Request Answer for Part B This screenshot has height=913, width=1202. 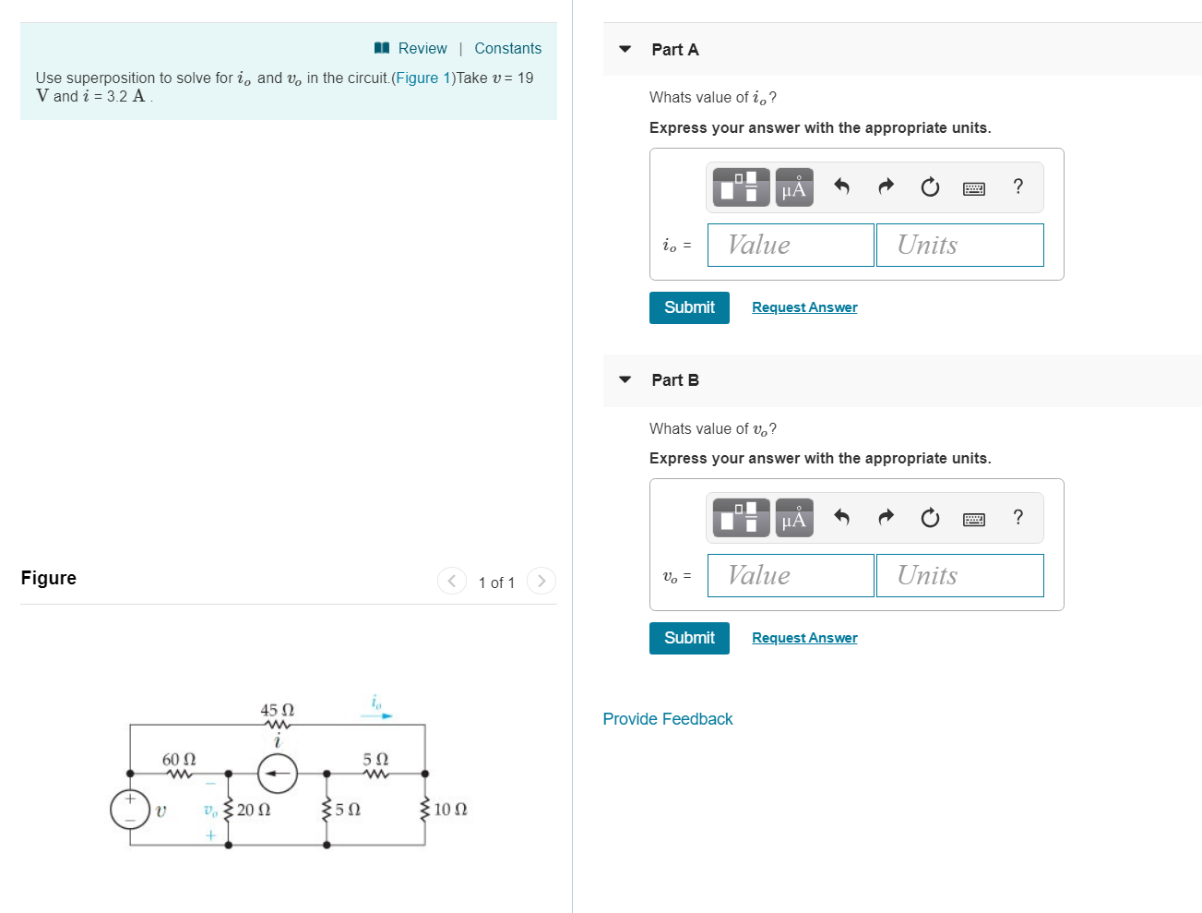[804, 638]
